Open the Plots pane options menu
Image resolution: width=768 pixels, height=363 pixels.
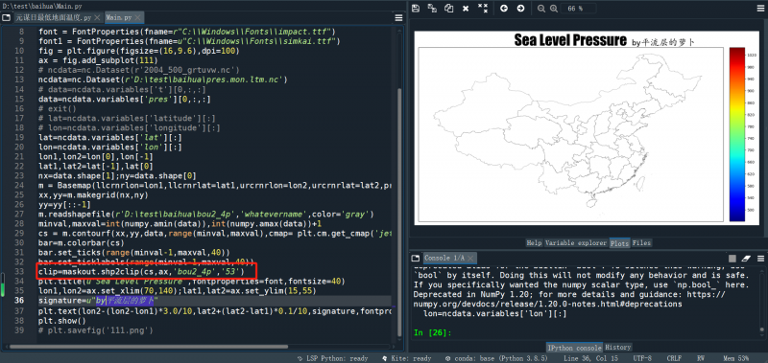coord(760,9)
